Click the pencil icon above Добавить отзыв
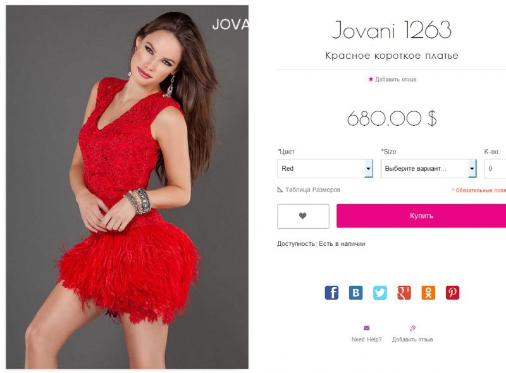The image size is (506, 373). (412, 328)
